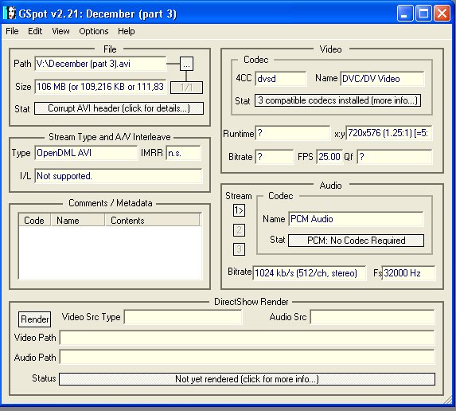456x411 pixels.
Task: Click the Video Src Type field
Action: 183,317
